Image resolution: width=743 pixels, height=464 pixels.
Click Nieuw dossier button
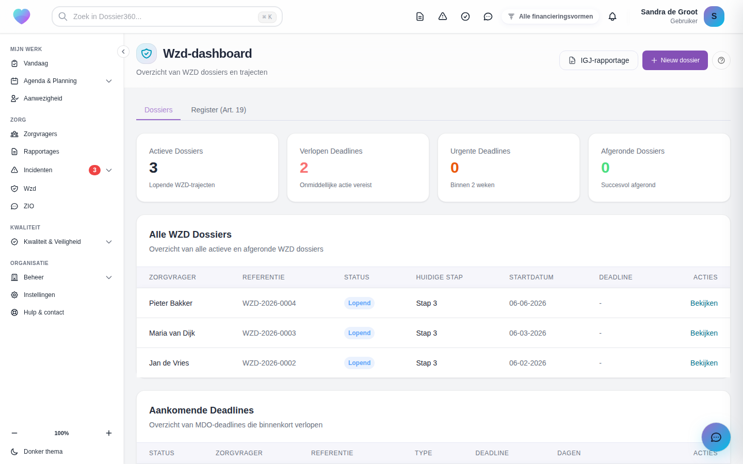(x=675, y=60)
